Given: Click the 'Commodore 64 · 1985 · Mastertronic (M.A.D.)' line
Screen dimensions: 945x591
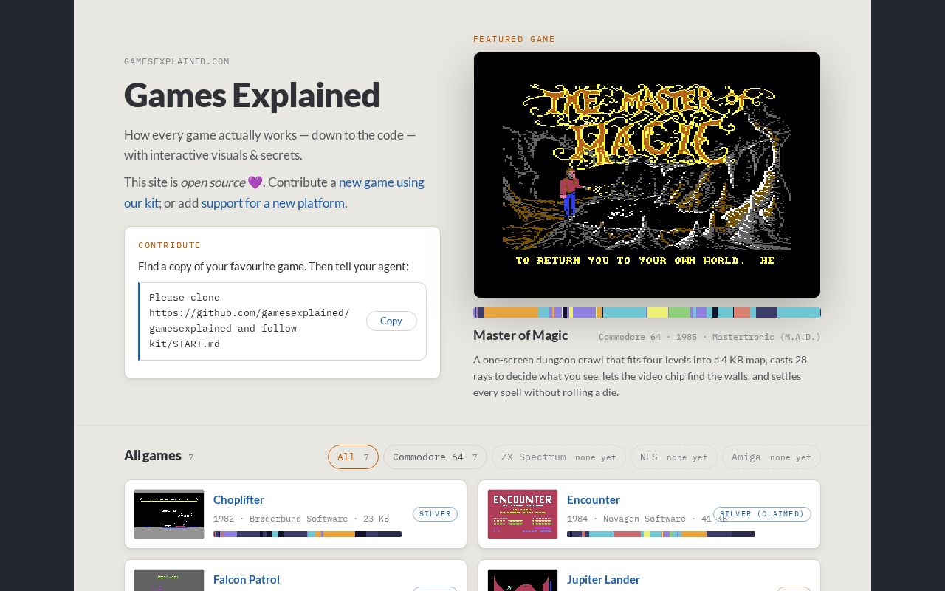Looking at the screenshot, I should pos(709,337).
